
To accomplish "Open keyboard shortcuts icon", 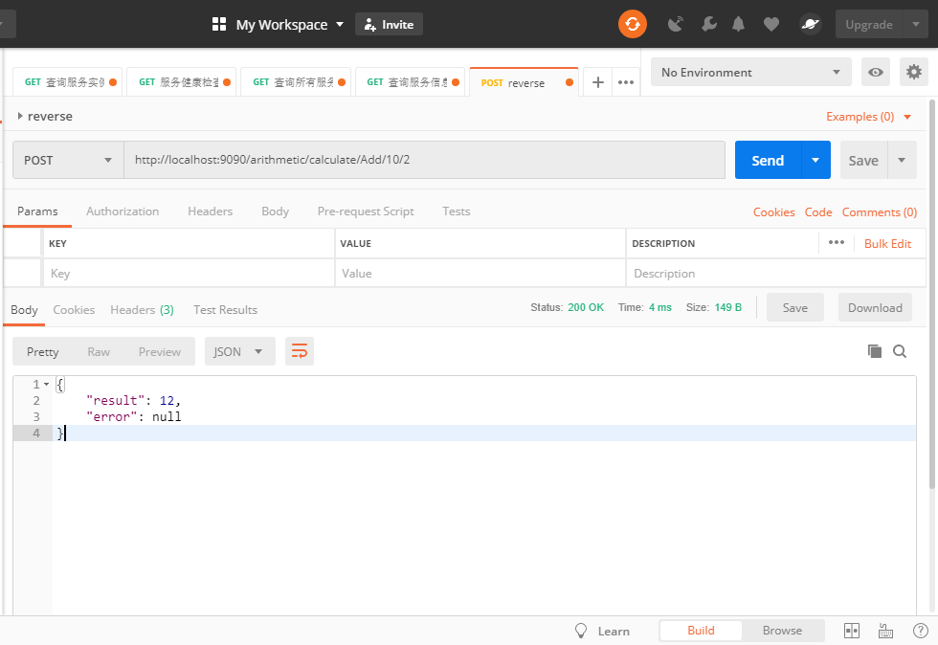I will [x=885, y=631].
